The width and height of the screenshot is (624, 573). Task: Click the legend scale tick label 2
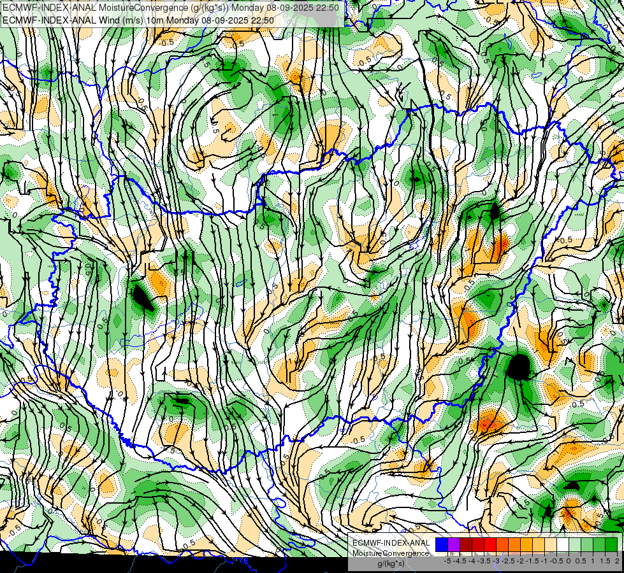pos(617,561)
